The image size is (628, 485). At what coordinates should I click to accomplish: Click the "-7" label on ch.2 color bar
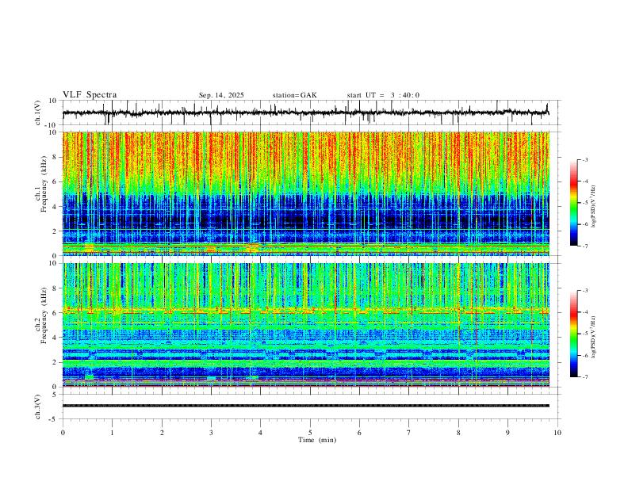click(x=584, y=377)
